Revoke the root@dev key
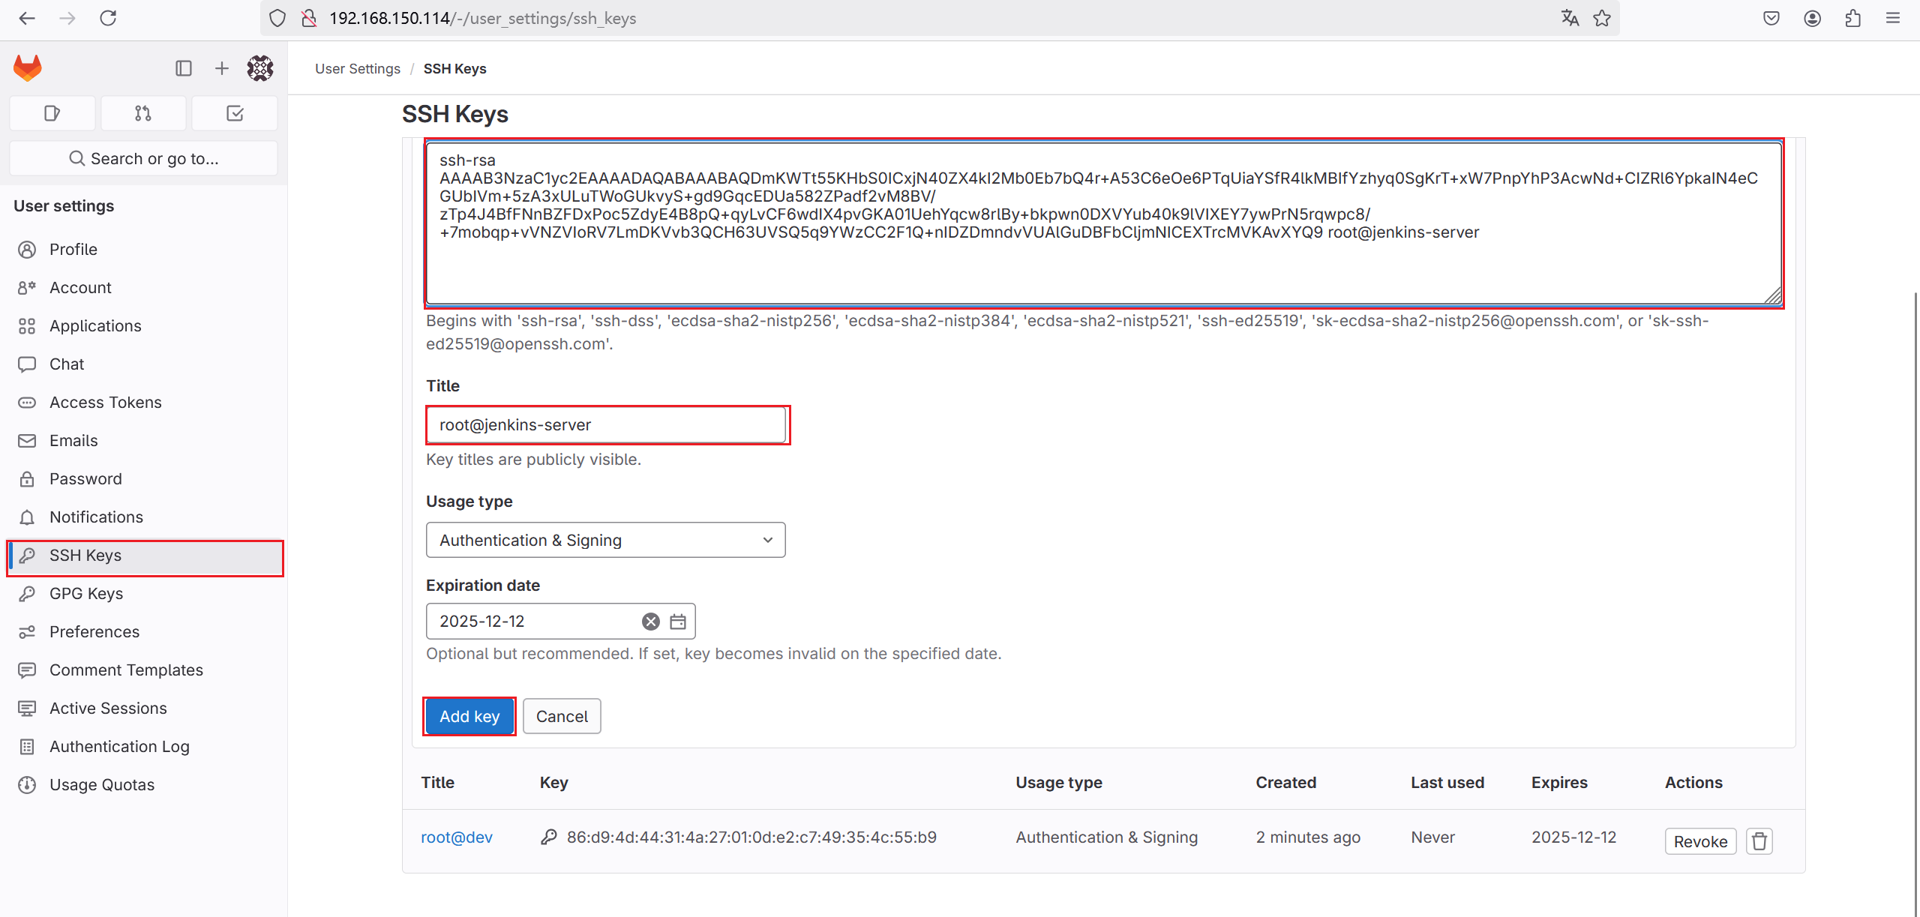Image resolution: width=1920 pixels, height=917 pixels. point(1700,841)
